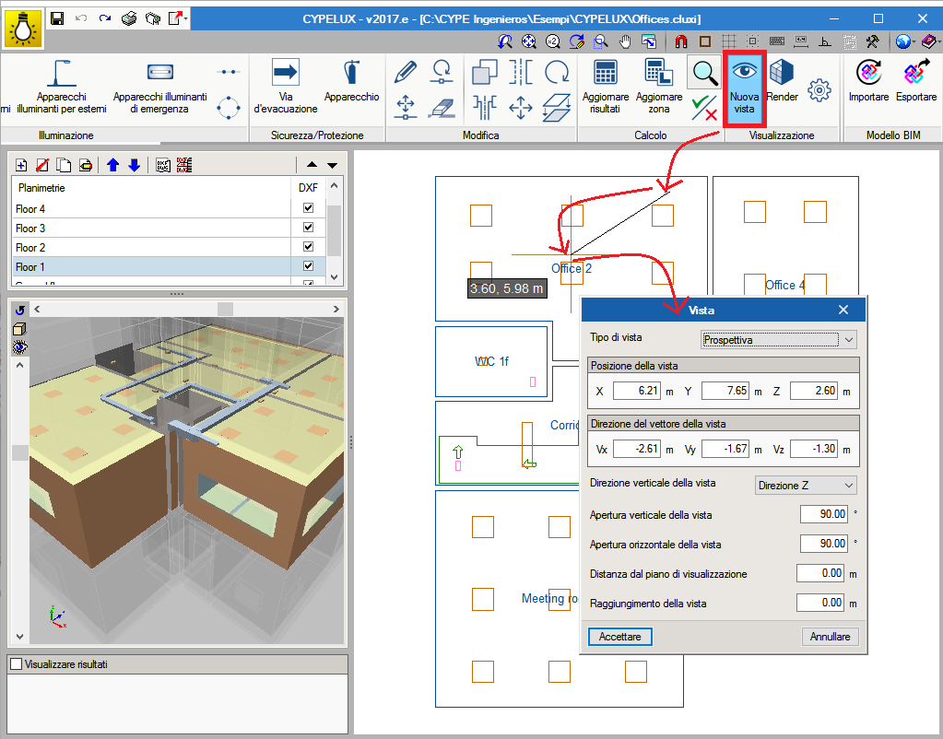Click the circular rotate tool in Modifica
Image resolution: width=943 pixels, height=739 pixels.
(x=557, y=72)
